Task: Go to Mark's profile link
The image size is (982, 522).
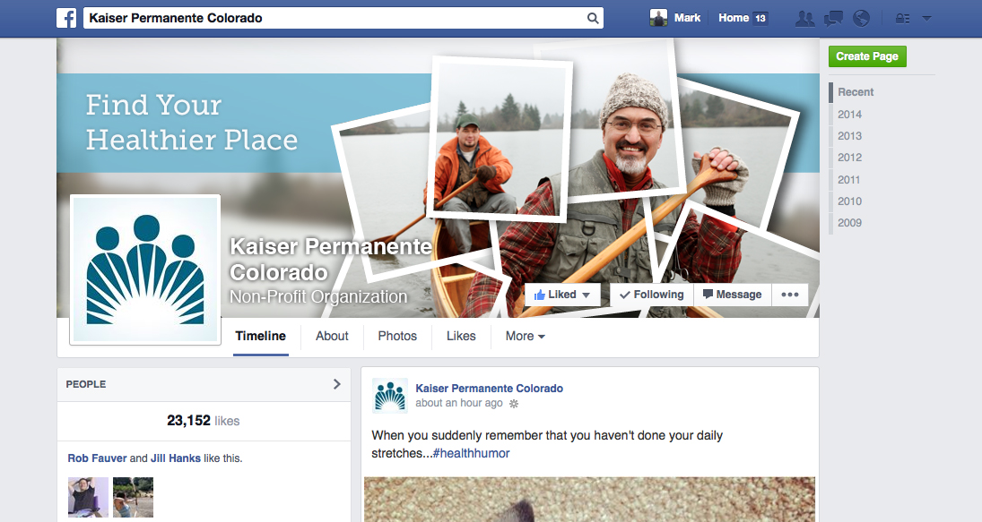Action: pos(687,18)
